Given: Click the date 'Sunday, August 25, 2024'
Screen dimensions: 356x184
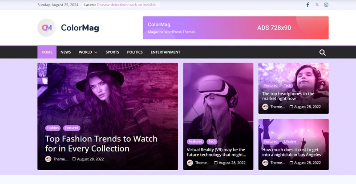Looking at the screenshot, I should [58, 5].
